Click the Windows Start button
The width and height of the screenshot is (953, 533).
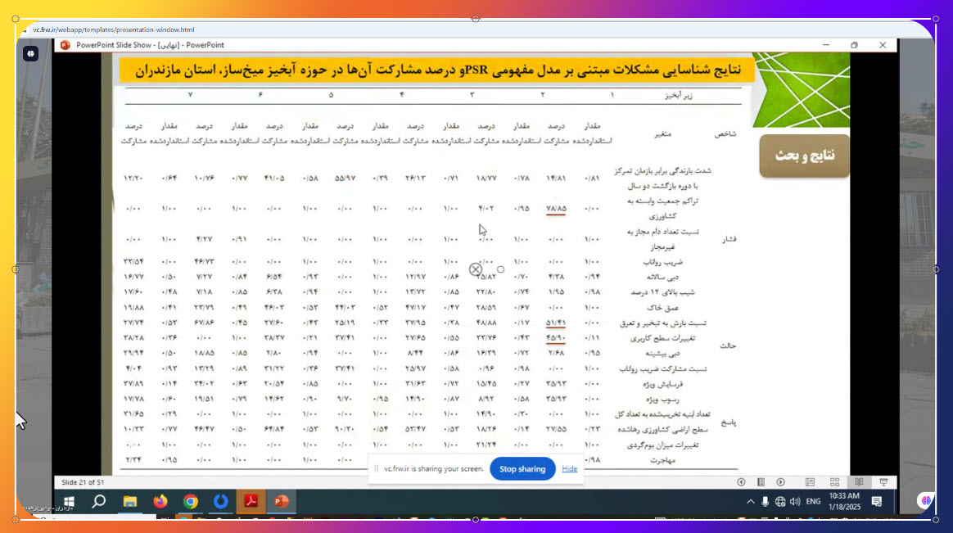coord(69,501)
